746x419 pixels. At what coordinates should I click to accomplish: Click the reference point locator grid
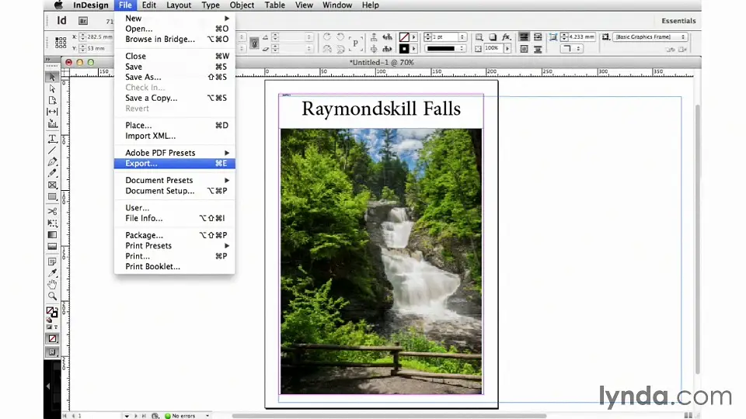click(x=61, y=43)
